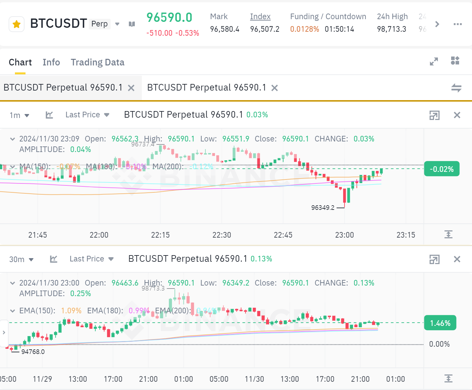This screenshot has width=472, height=390.
Task: Open the three-dots more options menu
Action: 458,24
